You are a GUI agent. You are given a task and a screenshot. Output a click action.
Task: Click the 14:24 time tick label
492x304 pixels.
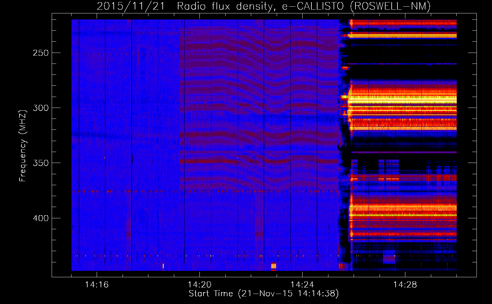(x=302, y=285)
